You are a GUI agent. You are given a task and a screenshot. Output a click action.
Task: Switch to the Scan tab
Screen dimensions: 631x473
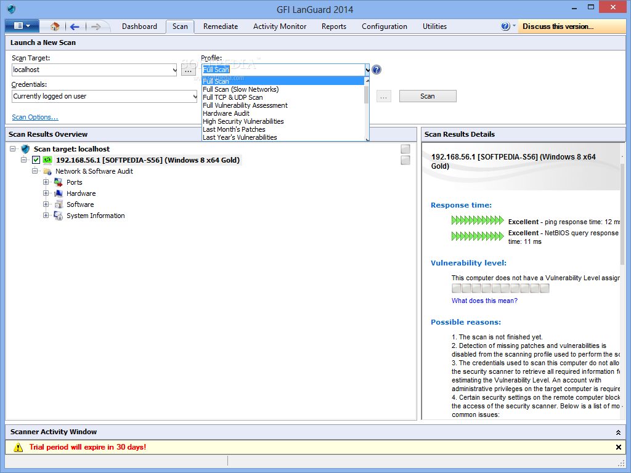(180, 26)
